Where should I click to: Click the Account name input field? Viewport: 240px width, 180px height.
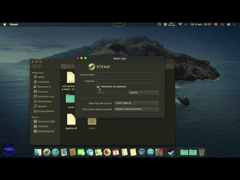coord(127,75)
